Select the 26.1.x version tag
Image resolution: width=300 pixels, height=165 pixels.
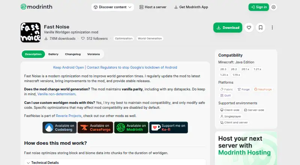click(245, 69)
